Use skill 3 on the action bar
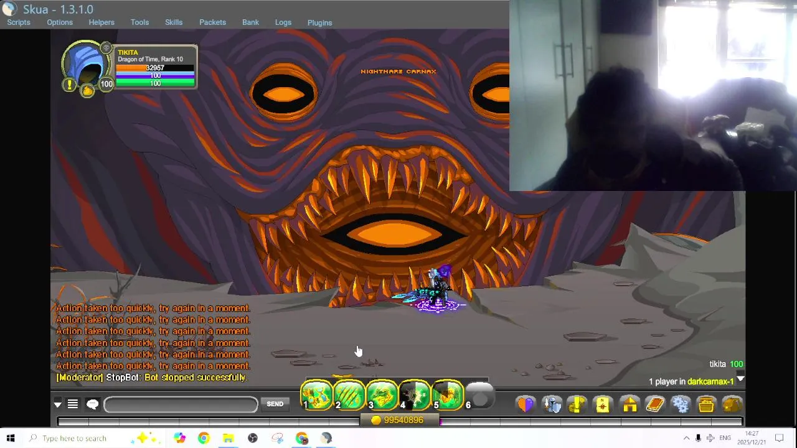 (x=382, y=394)
